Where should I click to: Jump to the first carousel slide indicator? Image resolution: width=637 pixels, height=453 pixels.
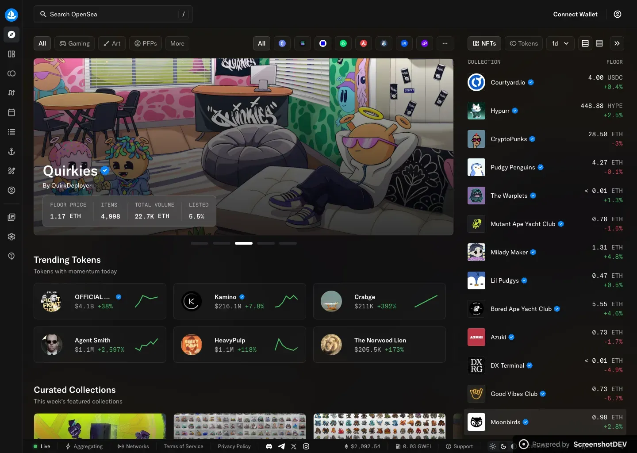(200, 243)
